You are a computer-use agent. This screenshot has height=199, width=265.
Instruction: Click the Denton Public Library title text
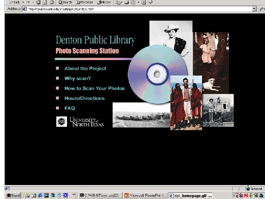pyautogui.click(x=95, y=40)
